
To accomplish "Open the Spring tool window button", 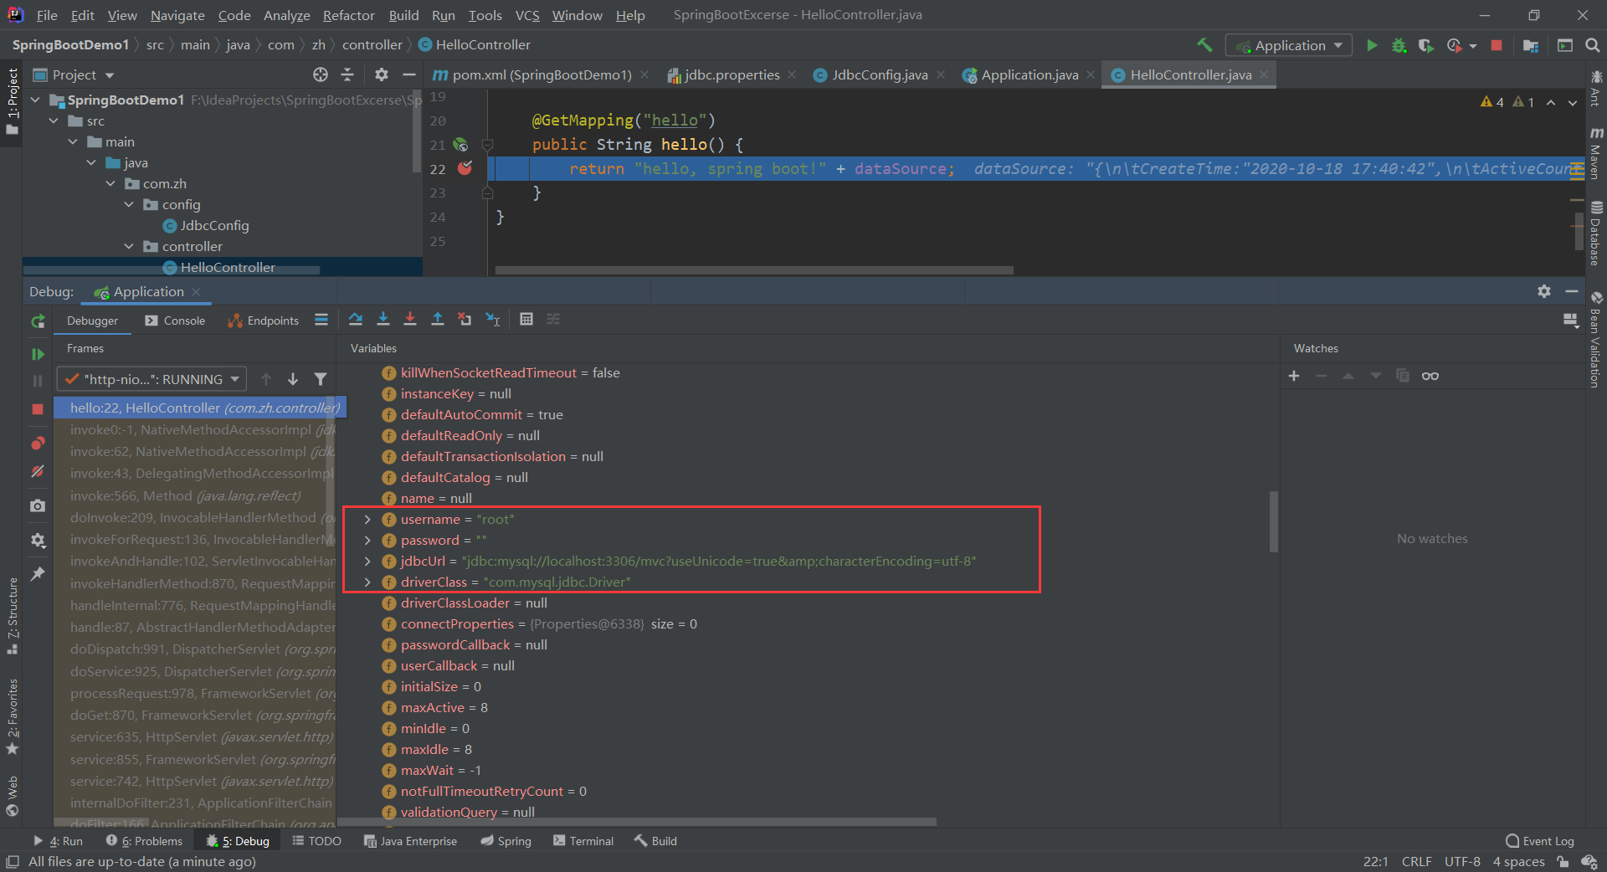I will coord(506,841).
